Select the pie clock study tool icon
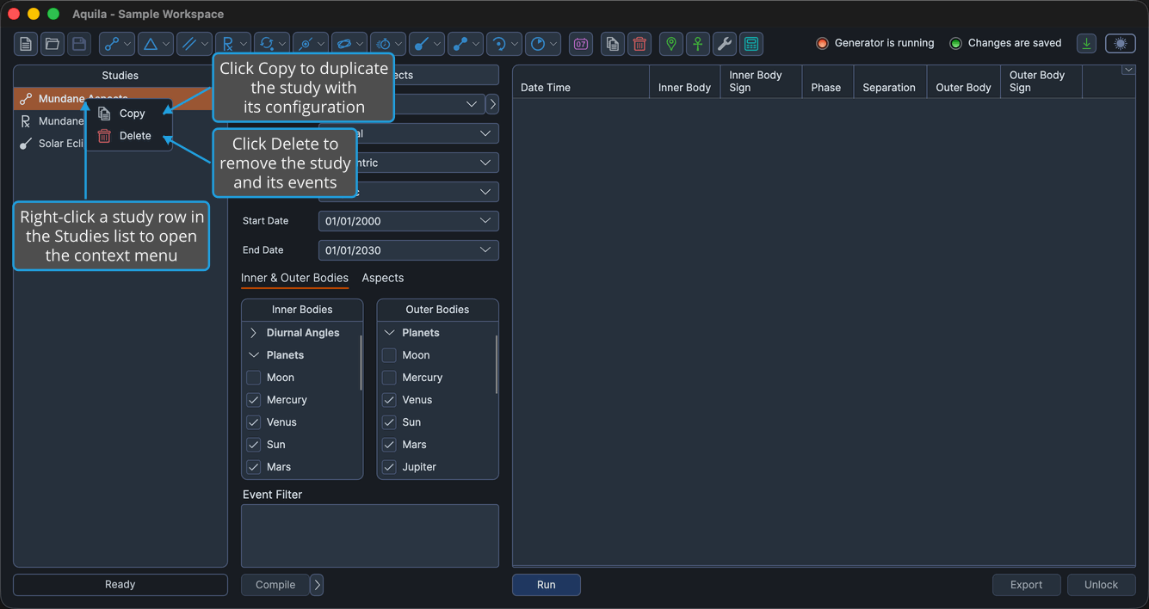Image resolution: width=1149 pixels, height=609 pixels. pyautogui.click(x=537, y=44)
